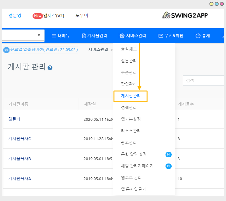Viewport: 226px width, 201px height.
Task: Open the 게시물관리 menu
Action: (x=95, y=36)
